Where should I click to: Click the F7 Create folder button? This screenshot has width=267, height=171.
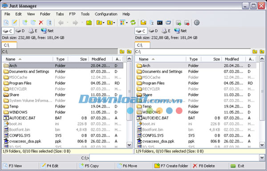coord(172,166)
